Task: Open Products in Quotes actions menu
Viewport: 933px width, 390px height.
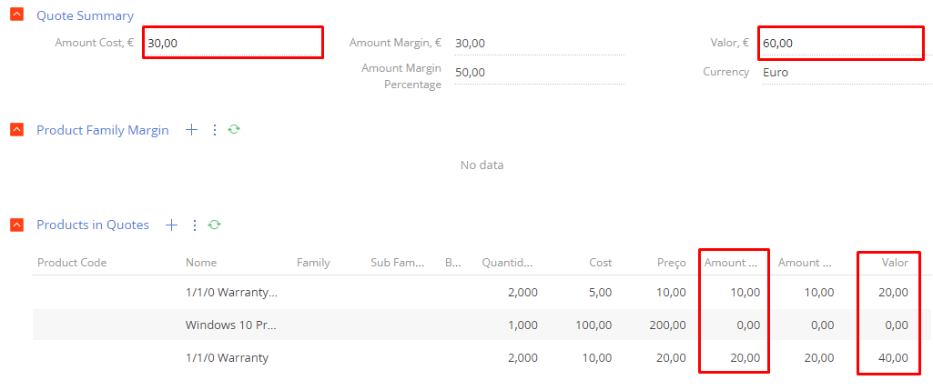Action: point(194,225)
